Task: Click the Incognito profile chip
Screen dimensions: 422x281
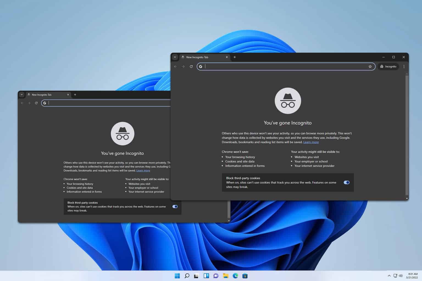Action: tap(388, 66)
